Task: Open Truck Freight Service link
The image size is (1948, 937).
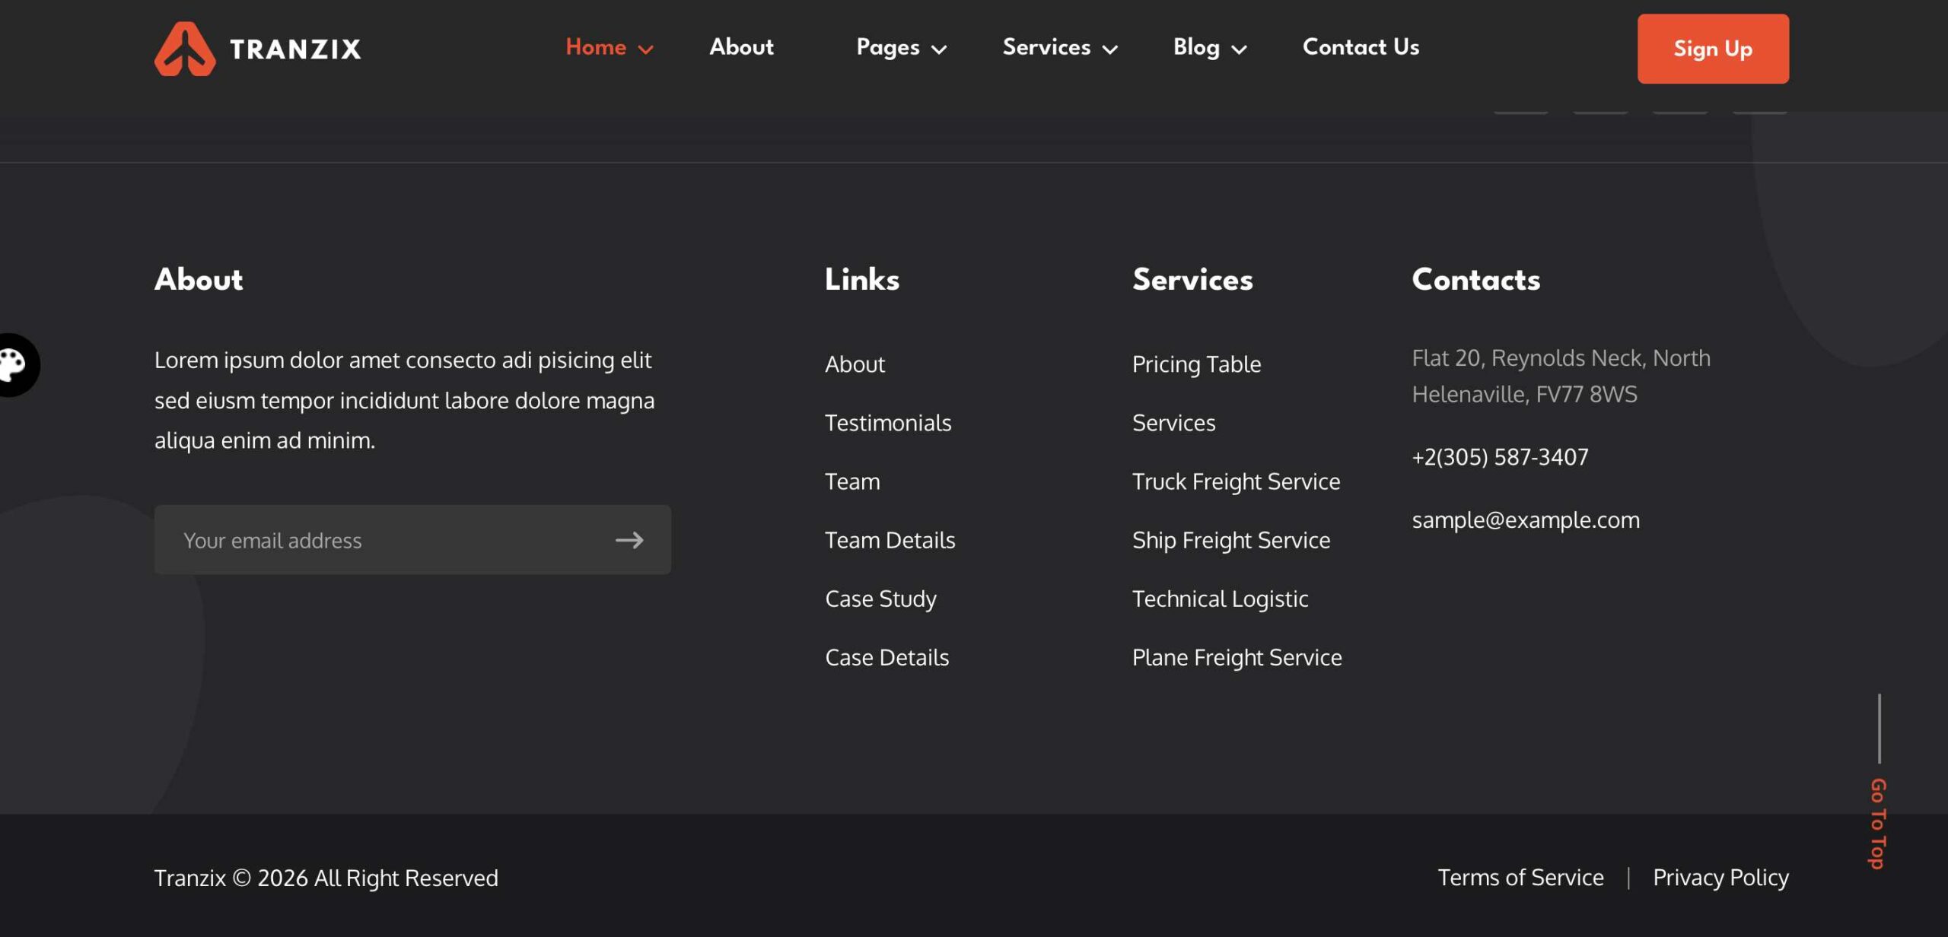Action: pos(1236,482)
